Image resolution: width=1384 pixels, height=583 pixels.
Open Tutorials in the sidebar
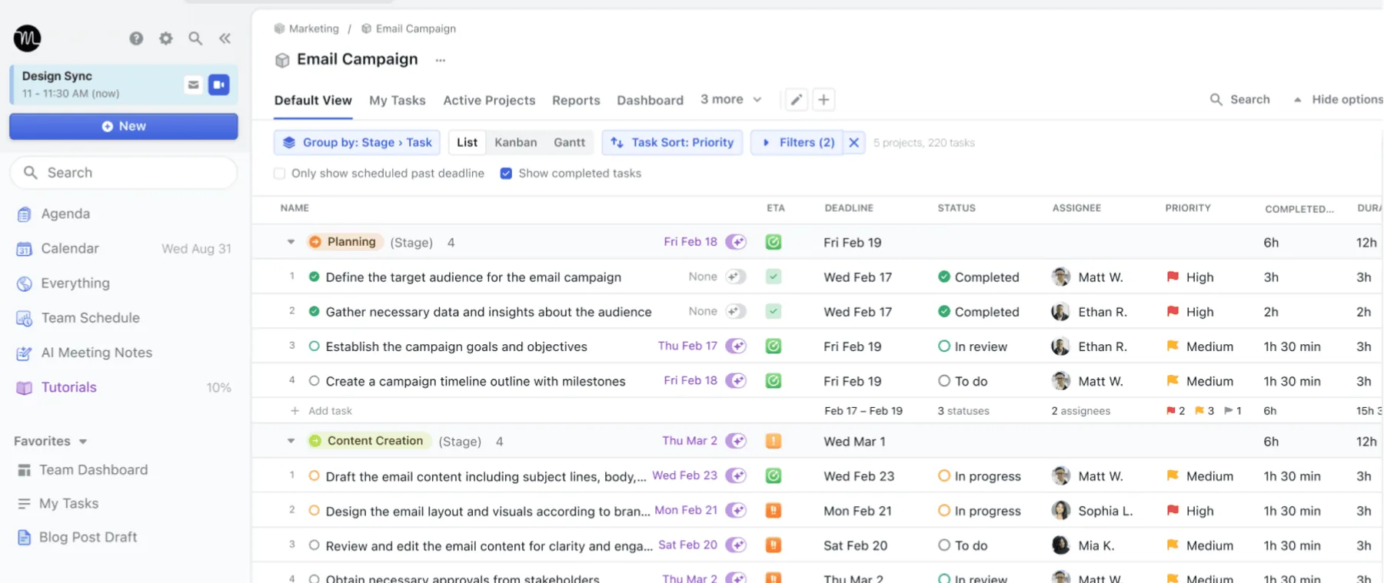(x=69, y=388)
